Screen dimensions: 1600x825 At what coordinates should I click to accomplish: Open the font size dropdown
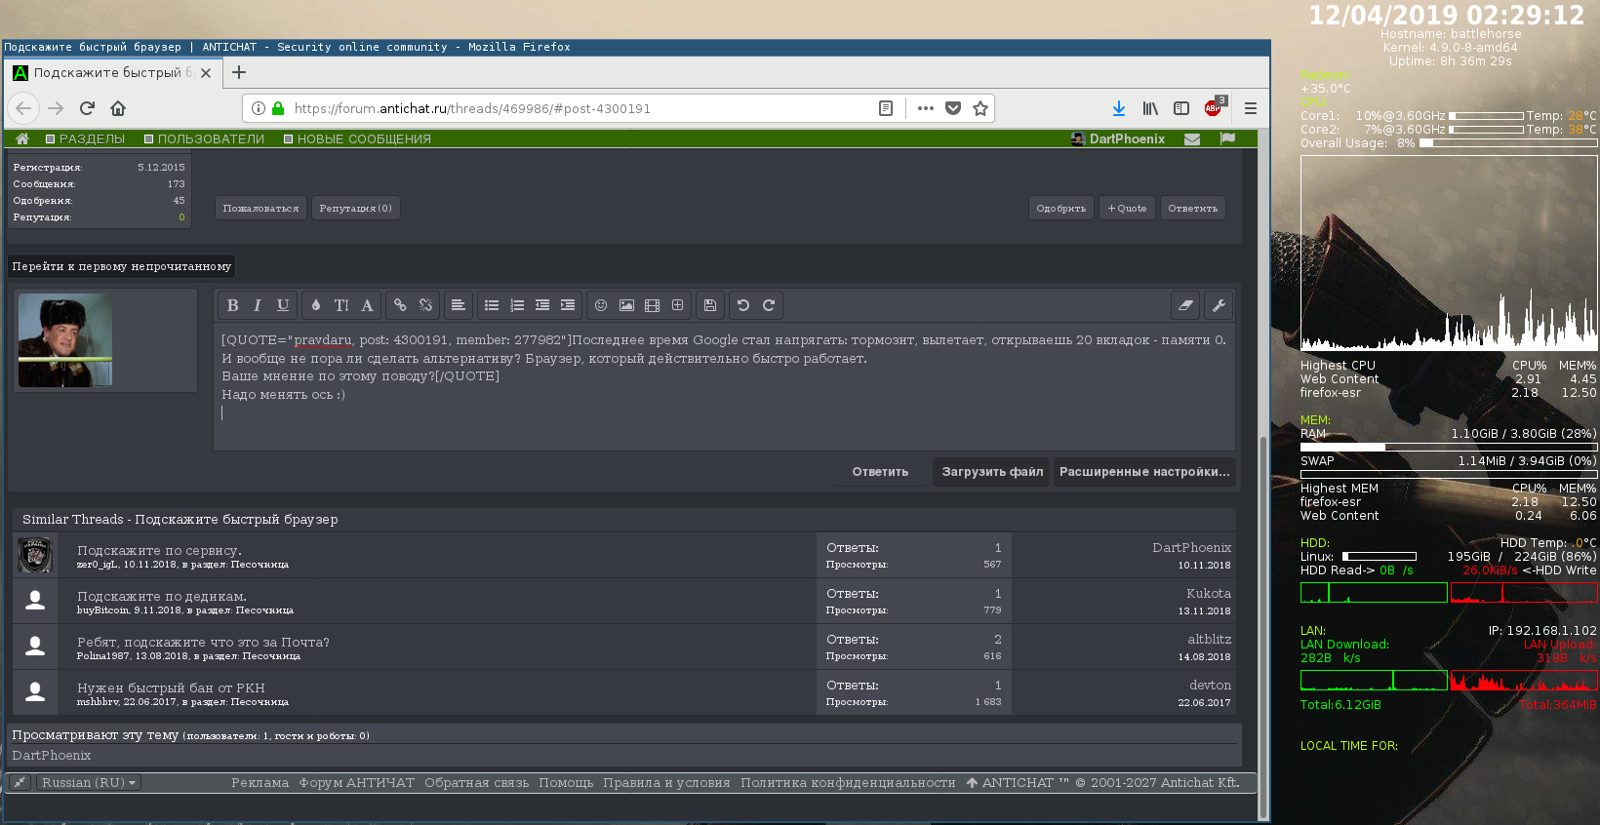tap(341, 305)
